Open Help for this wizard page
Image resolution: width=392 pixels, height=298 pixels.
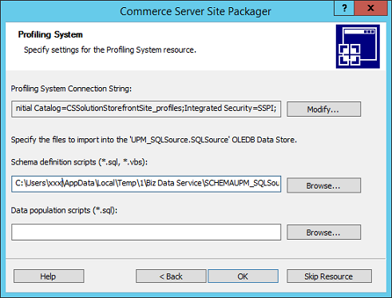click(x=49, y=276)
